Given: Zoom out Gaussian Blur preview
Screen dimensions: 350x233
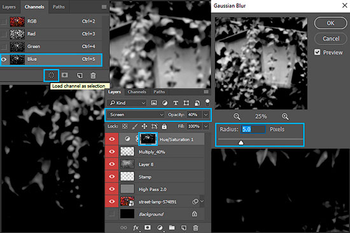Looking at the screenshot, I should tap(237, 116).
